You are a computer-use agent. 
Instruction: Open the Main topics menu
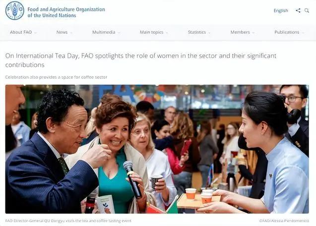[152, 32]
